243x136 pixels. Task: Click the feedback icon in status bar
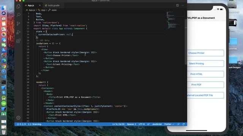[x=178, y=124]
